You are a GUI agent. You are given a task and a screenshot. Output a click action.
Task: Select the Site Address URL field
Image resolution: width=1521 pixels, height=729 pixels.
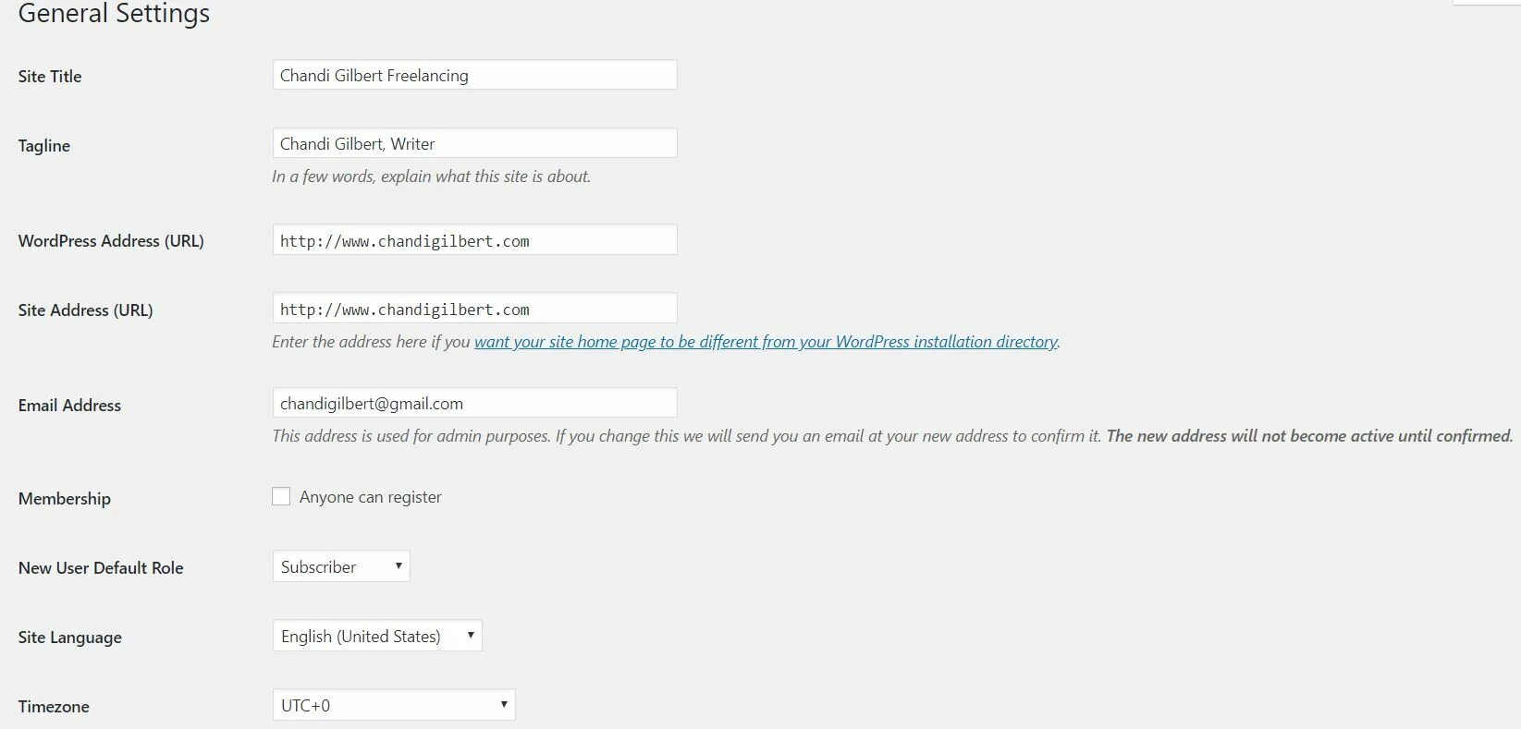474,309
